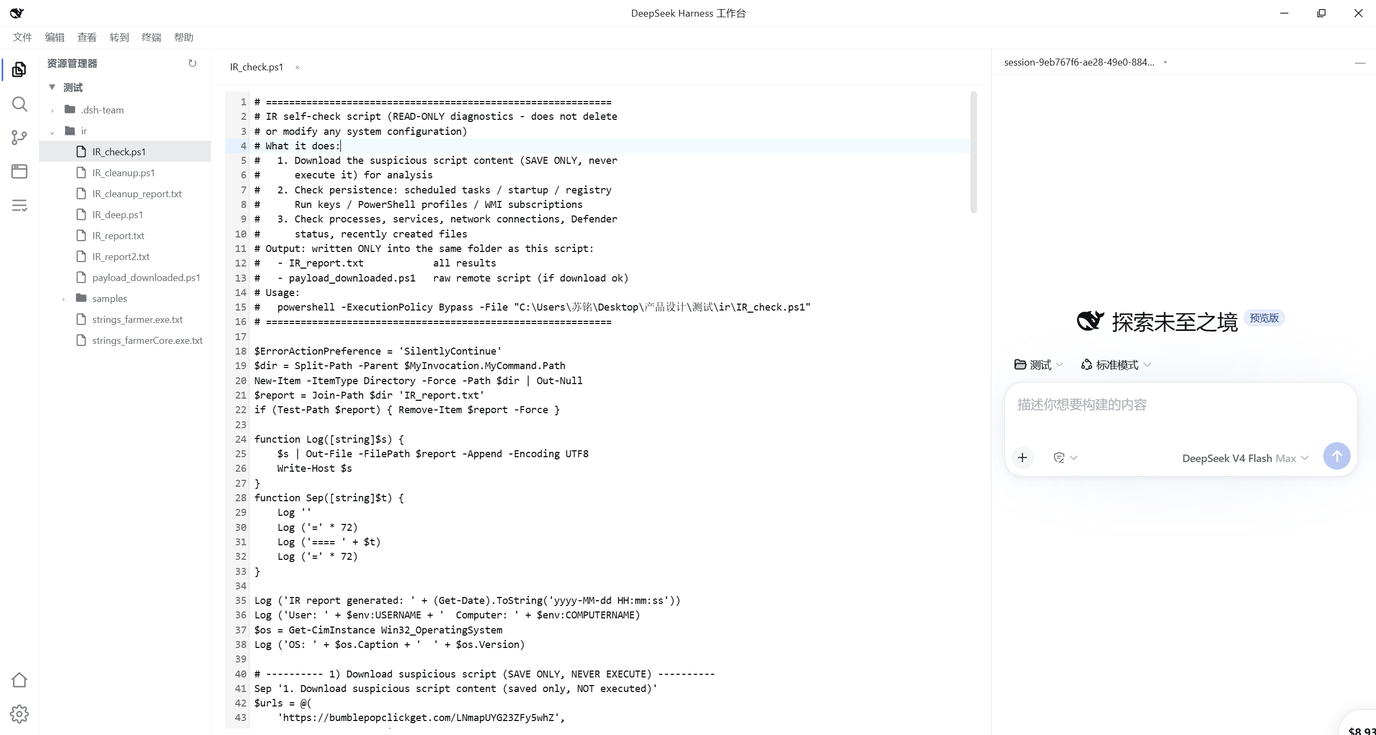Open the 终端 menu

152,37
